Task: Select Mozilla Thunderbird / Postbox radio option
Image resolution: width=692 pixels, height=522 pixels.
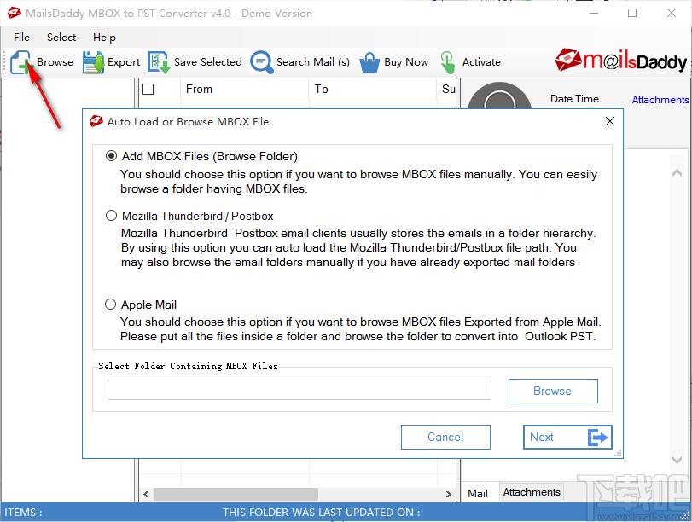Action: click(111, 215)
